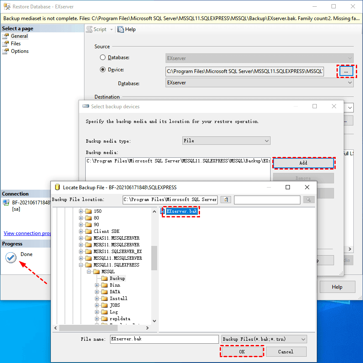Click the Done progress check icon
Image resolution: width=363 pixels, height=363 pixels.
click(11, 258)
